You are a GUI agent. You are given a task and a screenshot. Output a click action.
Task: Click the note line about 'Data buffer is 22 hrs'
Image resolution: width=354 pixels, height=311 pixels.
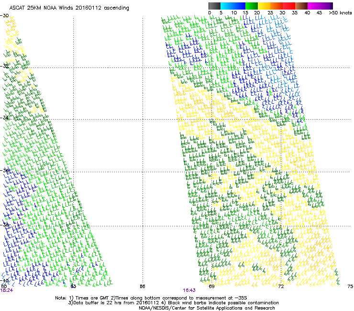173,303
